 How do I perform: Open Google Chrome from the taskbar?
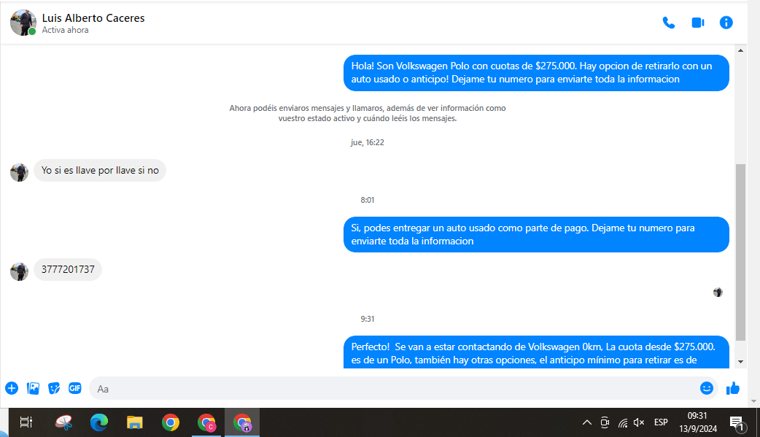(x=170, y=422)
